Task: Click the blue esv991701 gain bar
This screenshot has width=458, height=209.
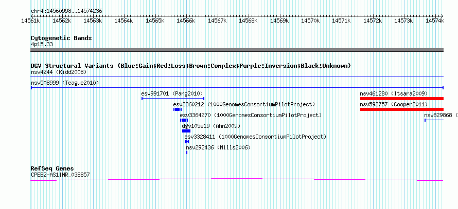Action: [173, 99]
